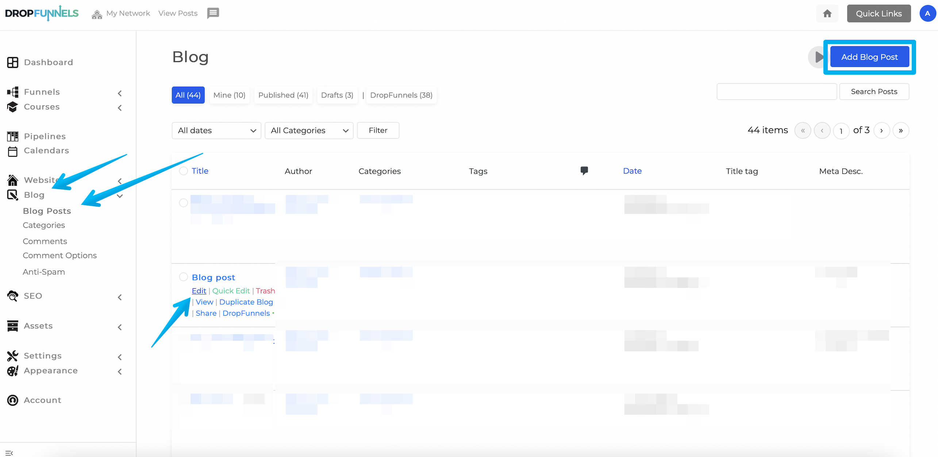Sort posts by Date column header
Image resolution: width=938 pixels, height=457 pixels.
click(x=632, y=171)
